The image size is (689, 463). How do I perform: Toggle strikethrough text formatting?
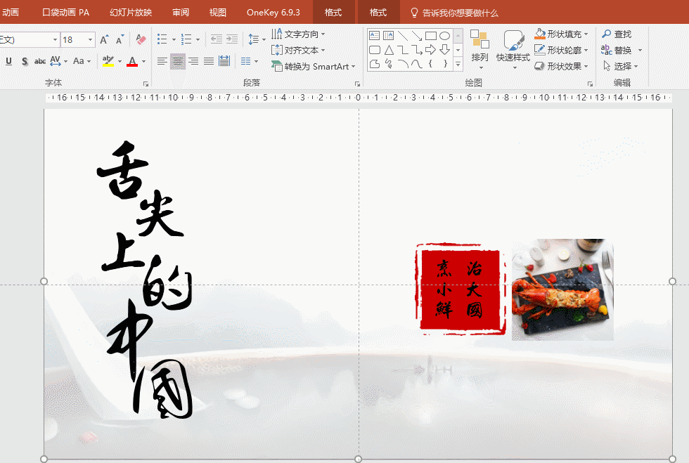pos(40,61)
